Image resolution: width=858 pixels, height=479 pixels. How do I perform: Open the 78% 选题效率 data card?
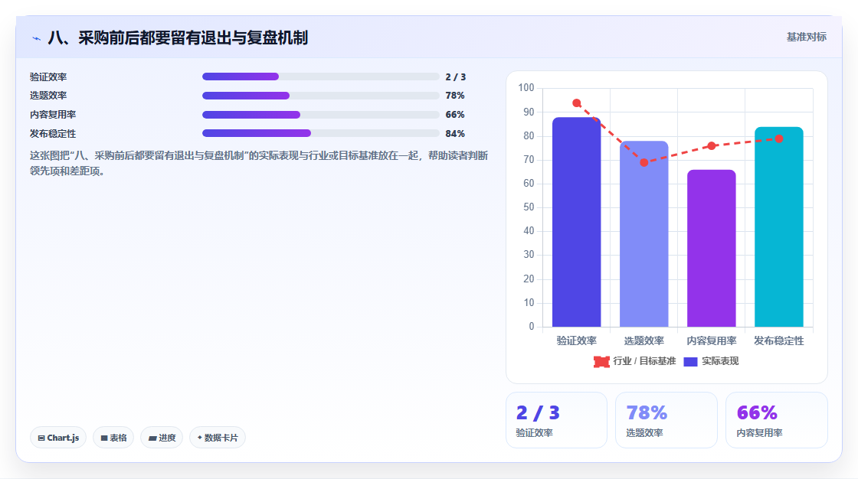tap(666, 420)
